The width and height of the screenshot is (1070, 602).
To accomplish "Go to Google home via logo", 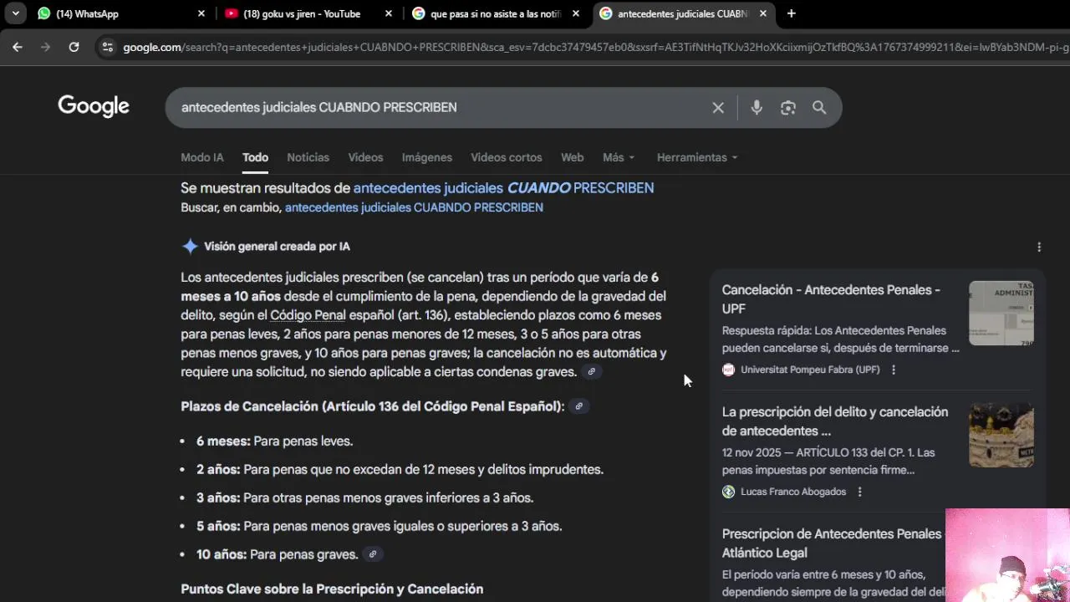I will coord(94,106).
